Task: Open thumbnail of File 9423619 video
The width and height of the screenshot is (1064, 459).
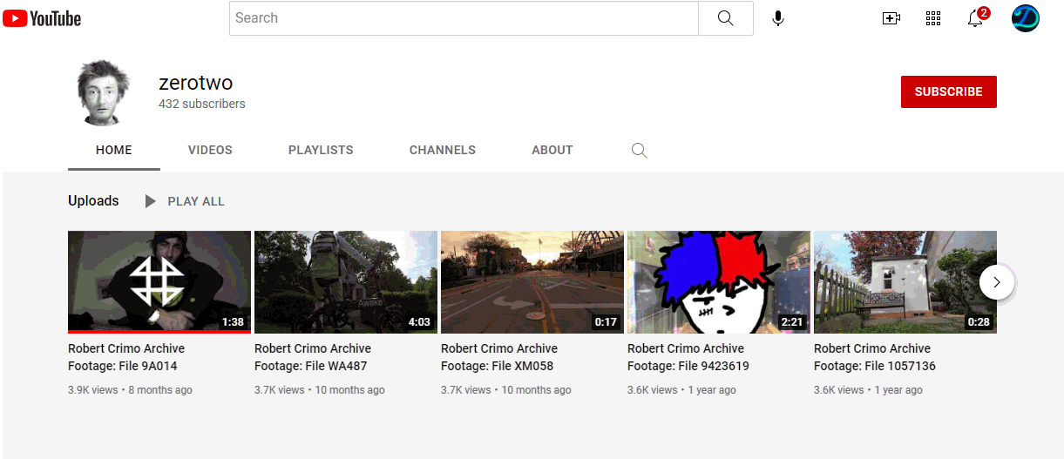Action: tap(719, 282)
